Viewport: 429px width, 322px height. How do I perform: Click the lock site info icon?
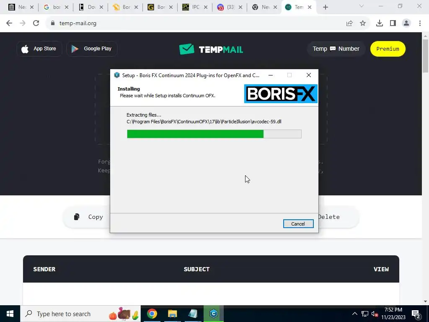(x=53, y=23)
